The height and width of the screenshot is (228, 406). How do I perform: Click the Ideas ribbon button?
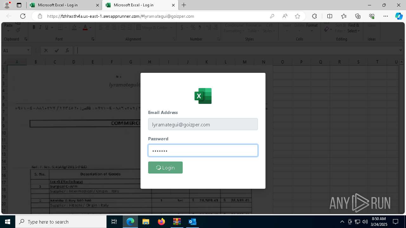[371, 25]
